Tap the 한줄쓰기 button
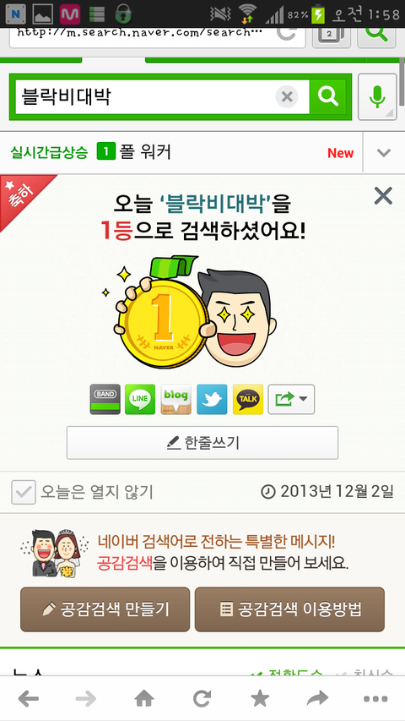The height and width of the screenshot is (721, 405). [202, 443]
